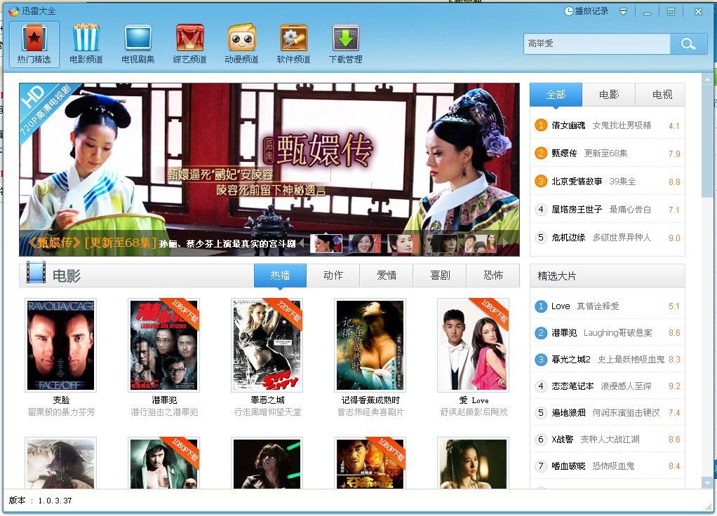This screenshot has width=717, height=516.
Task: Open 精选大片 entry 潜罪犯
Action: pyautogui.click(x=608, y=333)
